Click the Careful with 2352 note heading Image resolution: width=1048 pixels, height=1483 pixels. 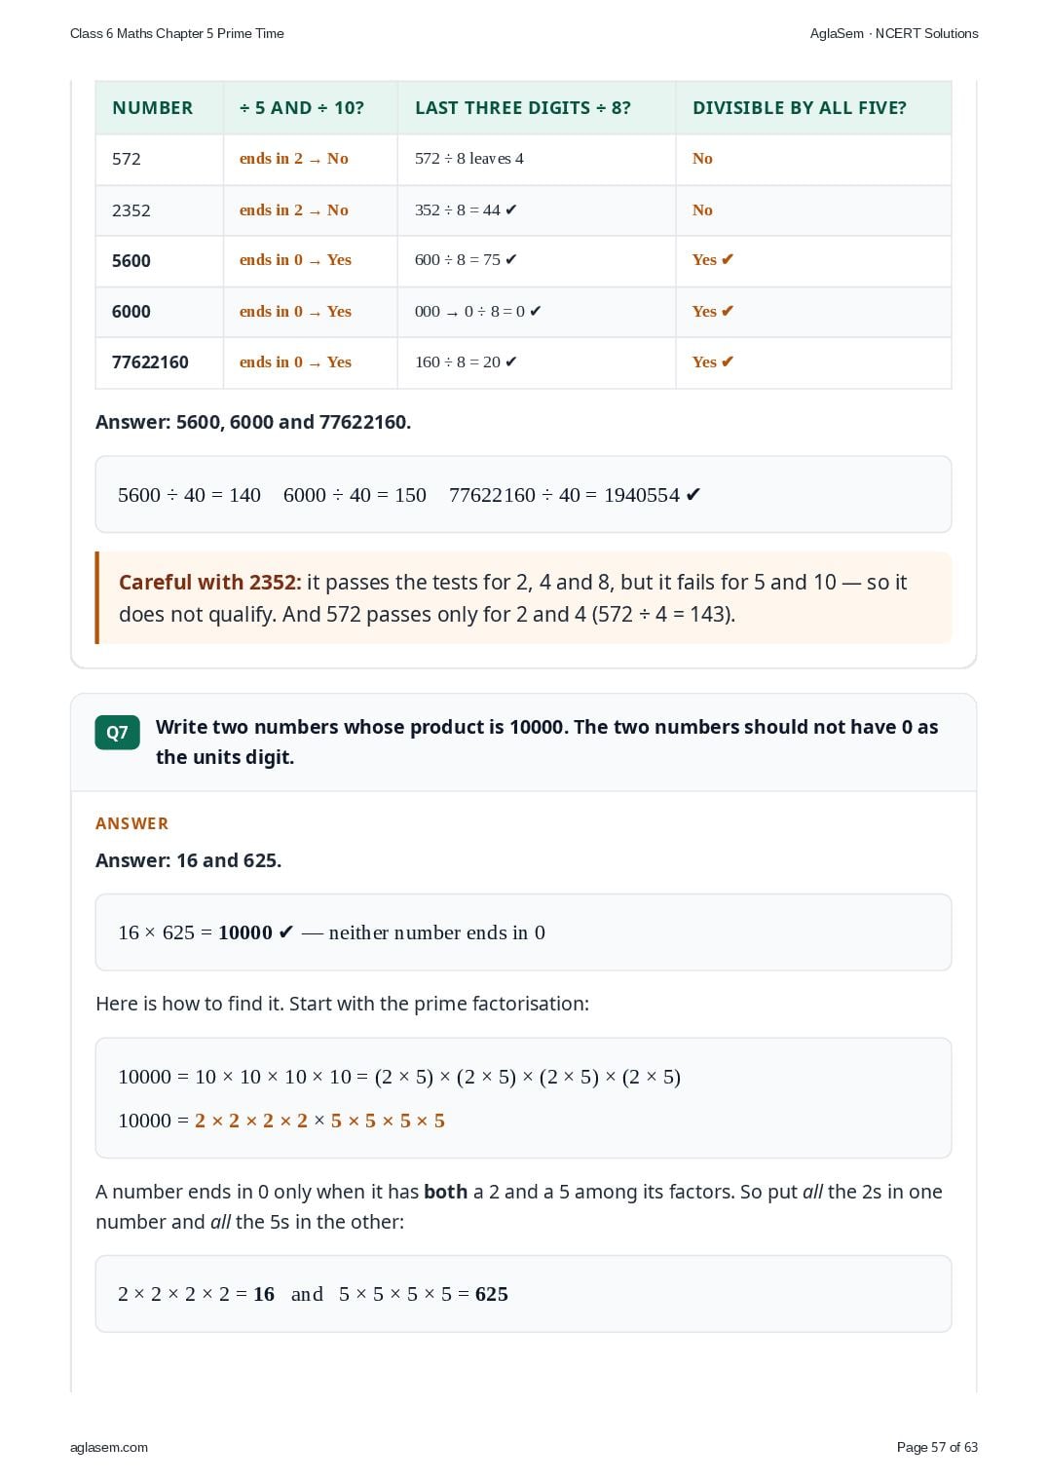tap(210, 583)
